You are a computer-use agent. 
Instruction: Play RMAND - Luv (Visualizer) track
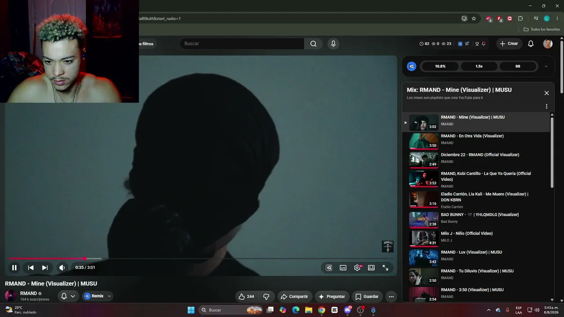(x=476, y=257)
